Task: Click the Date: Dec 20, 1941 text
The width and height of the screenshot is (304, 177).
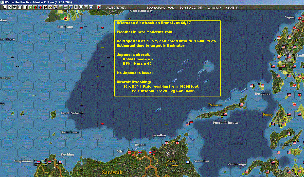Action: (x=191, y=8)
